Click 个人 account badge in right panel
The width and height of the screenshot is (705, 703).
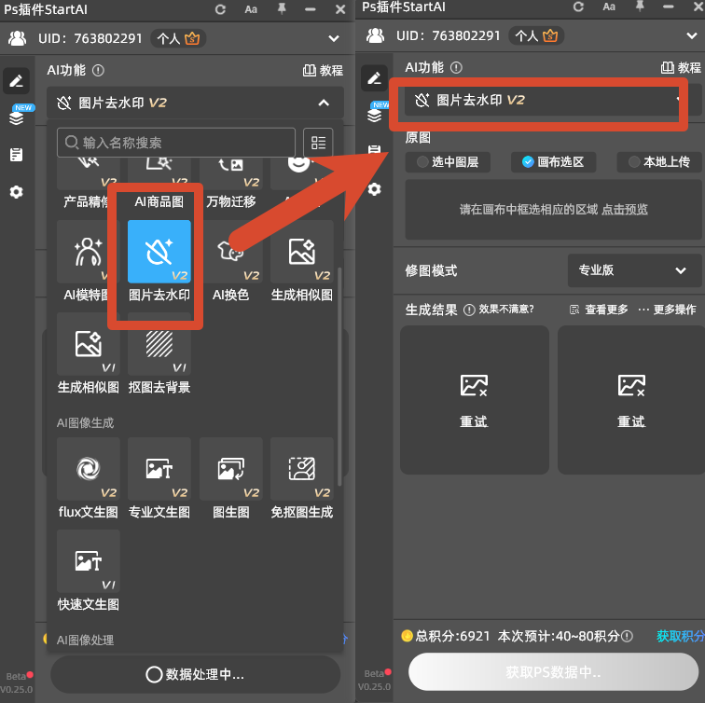click(x=536, y=36)
